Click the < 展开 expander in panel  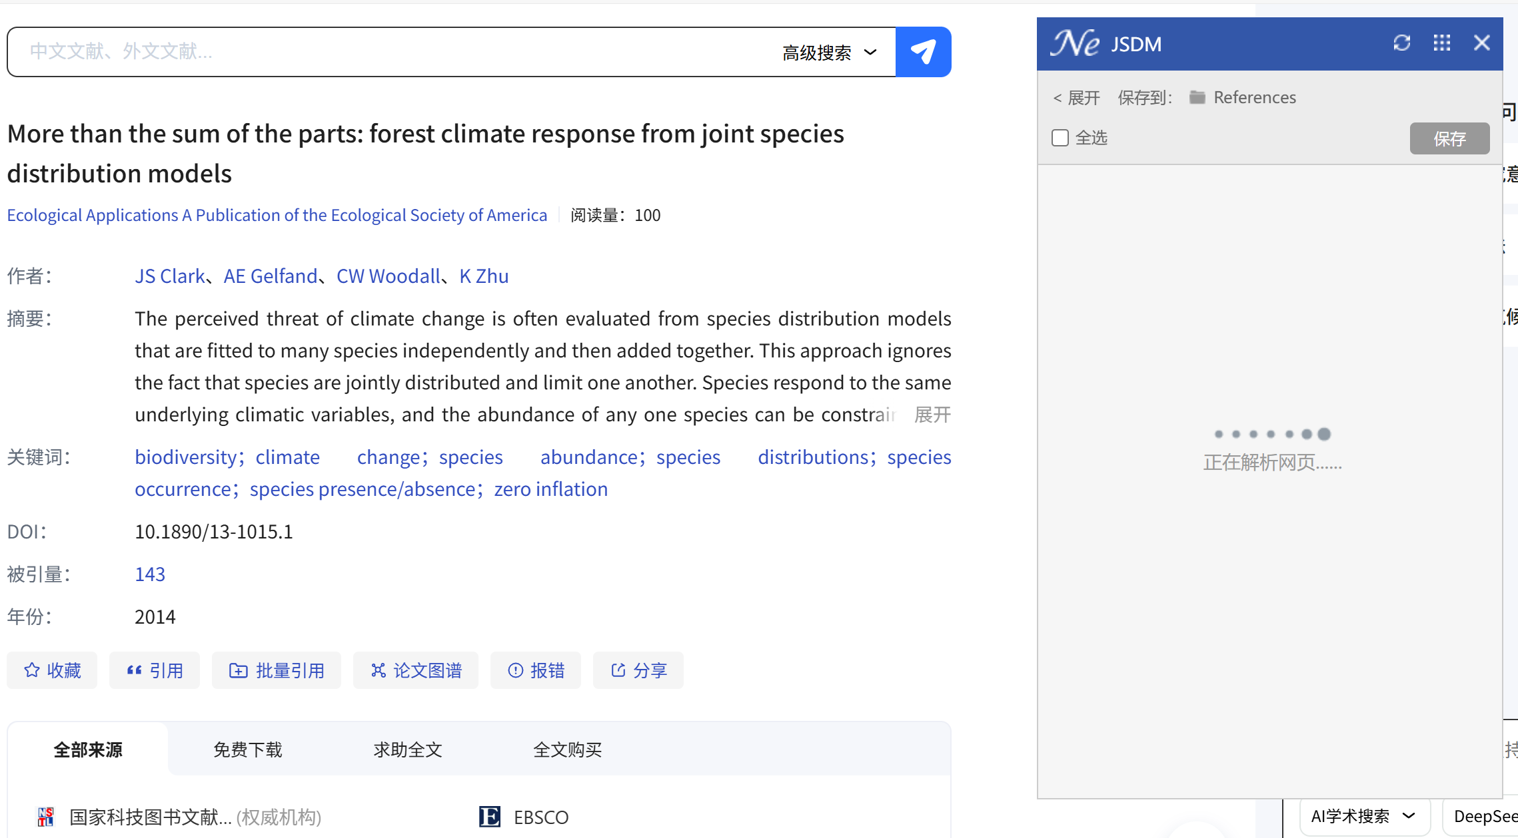click(1076, 98)
